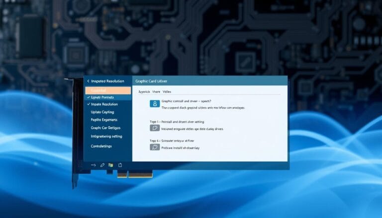
Task: Open 'Graphc Car Detigus' sidebar entry
Action: (105, 128)
